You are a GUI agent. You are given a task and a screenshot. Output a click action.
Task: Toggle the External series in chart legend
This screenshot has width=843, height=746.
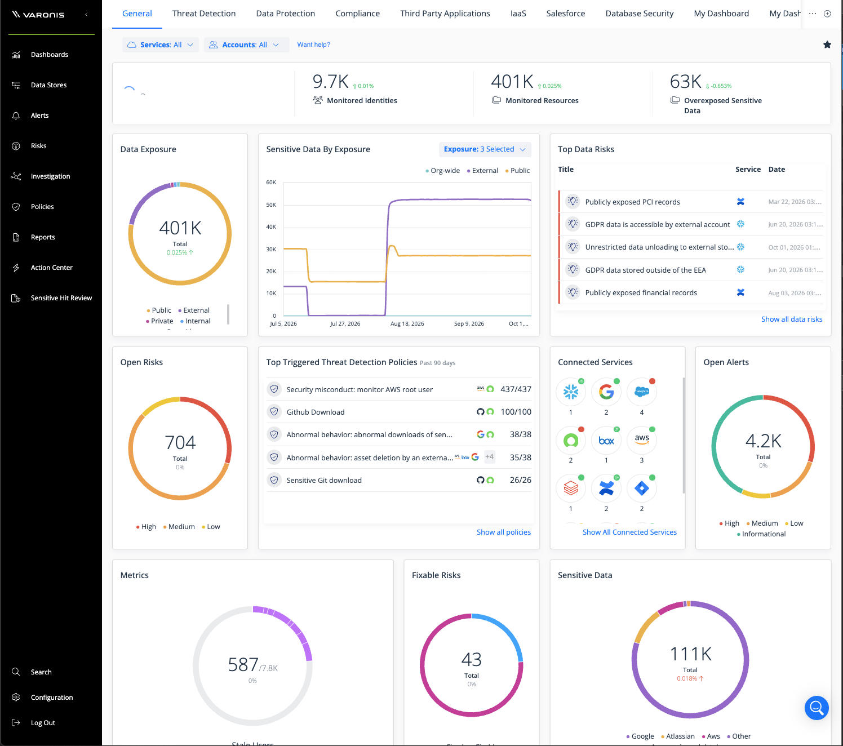482,171
